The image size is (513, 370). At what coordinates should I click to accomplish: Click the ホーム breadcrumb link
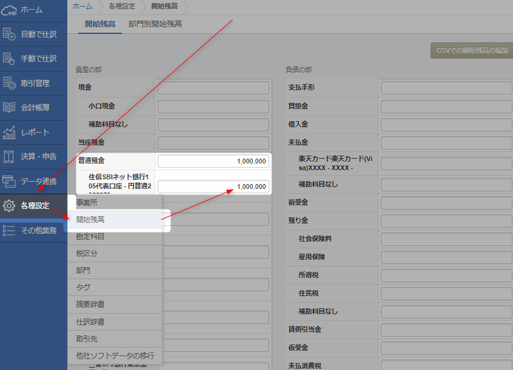pos(82,6)
